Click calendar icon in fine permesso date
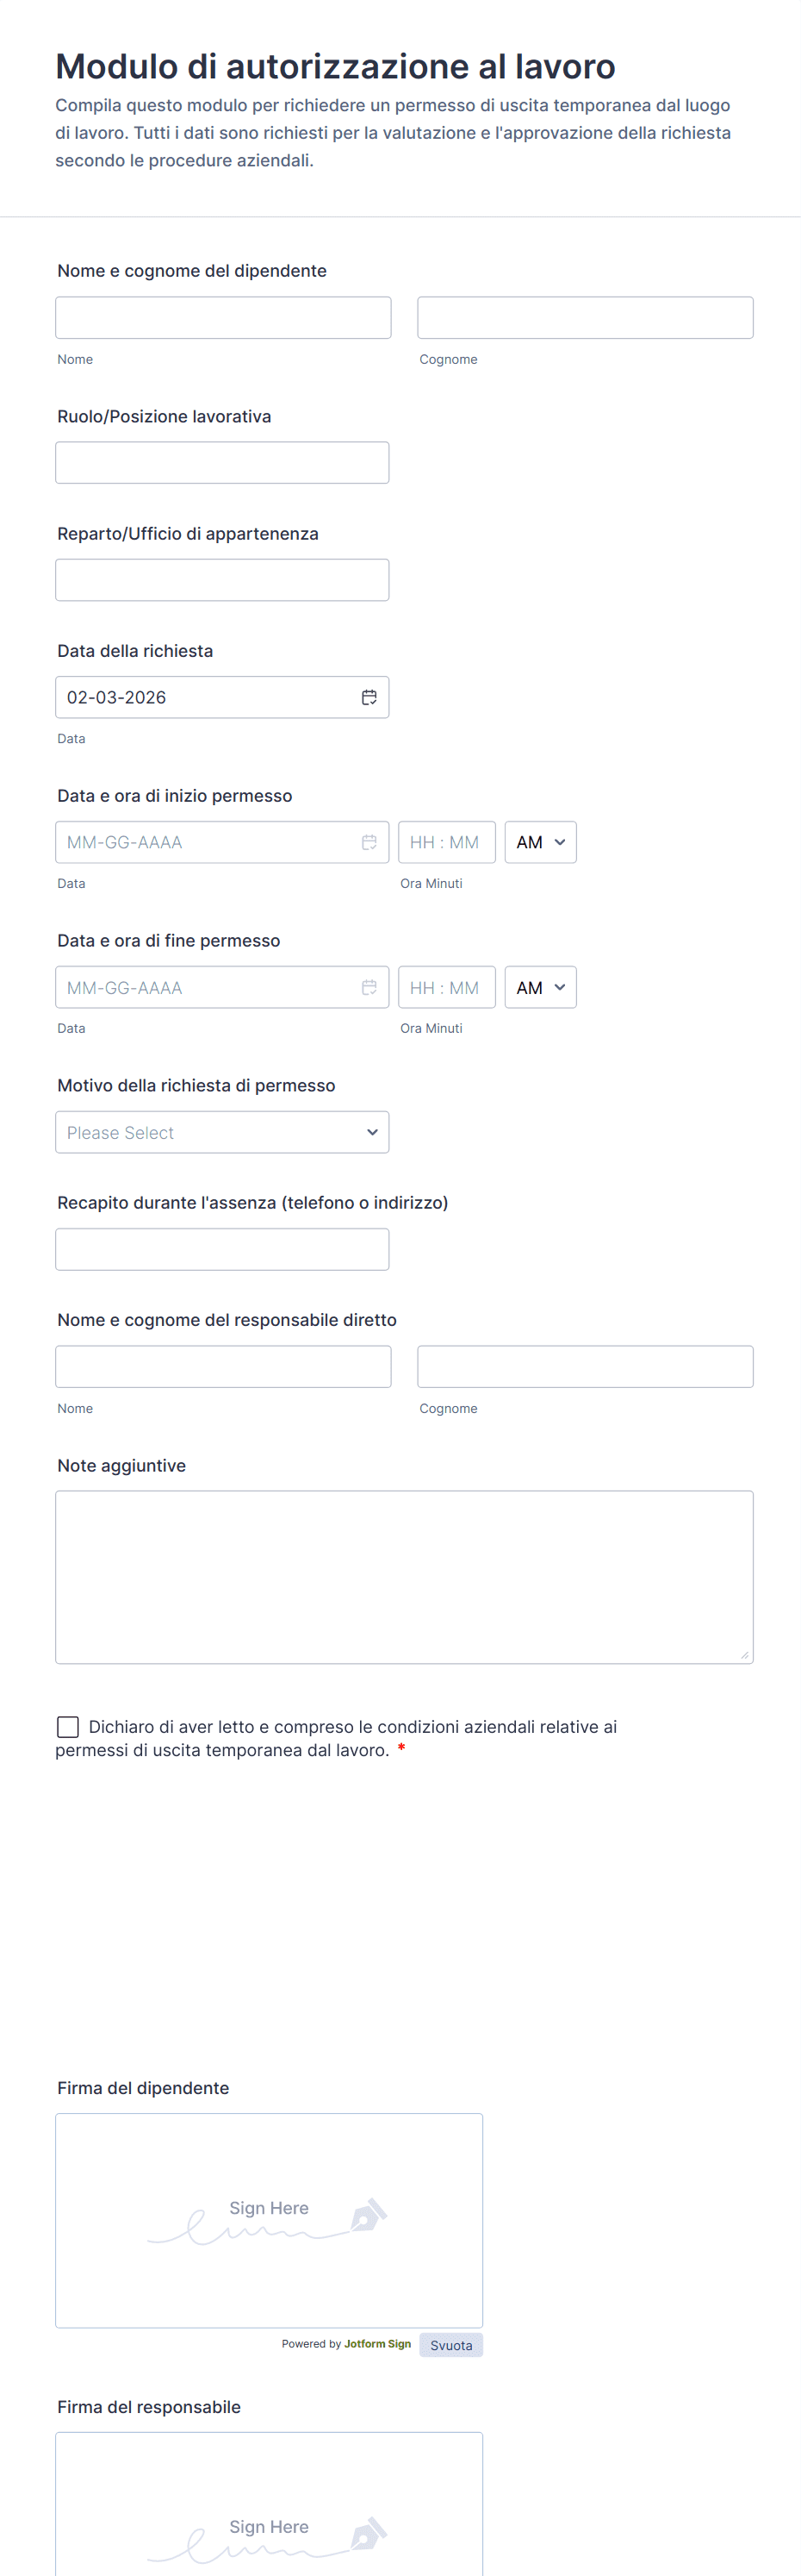The width and height of the screenshot is (801, 2576). point(369,987)
